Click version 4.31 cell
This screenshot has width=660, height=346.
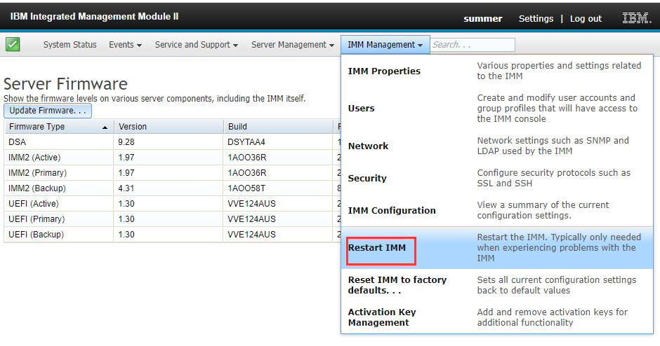tap(169, 188)
